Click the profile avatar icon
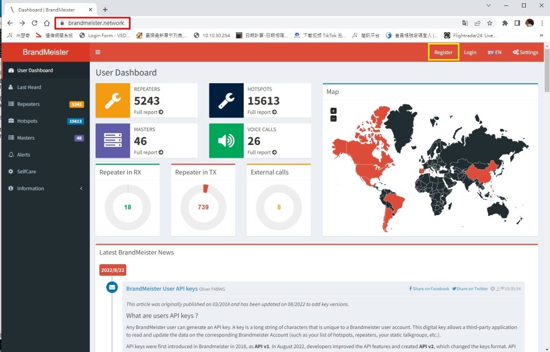This screenshot has width=550, height=352. click(x=530, y=23)
